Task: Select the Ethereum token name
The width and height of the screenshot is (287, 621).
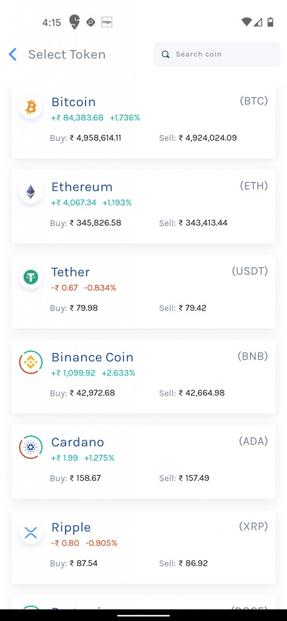Action: [82, 187]
